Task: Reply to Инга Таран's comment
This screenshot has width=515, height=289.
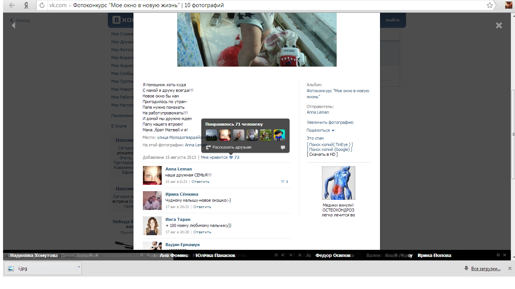Action: click(x=202, y=232)
